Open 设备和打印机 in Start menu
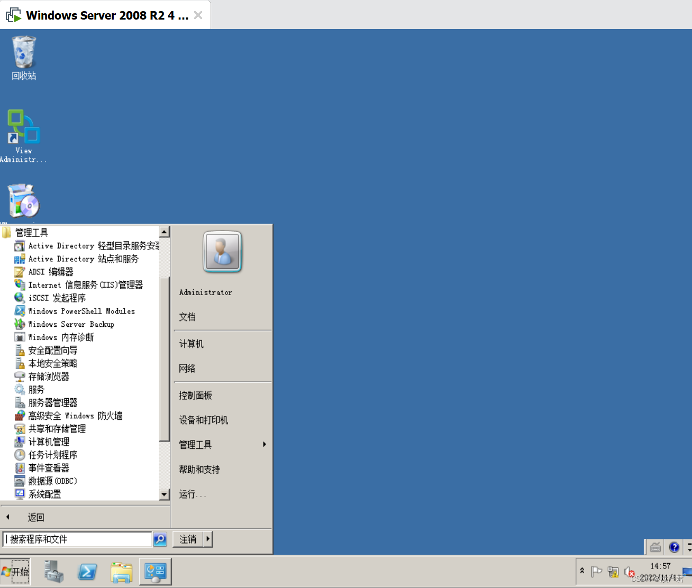Viewport: 692px width, 588px height. (204, 420)
